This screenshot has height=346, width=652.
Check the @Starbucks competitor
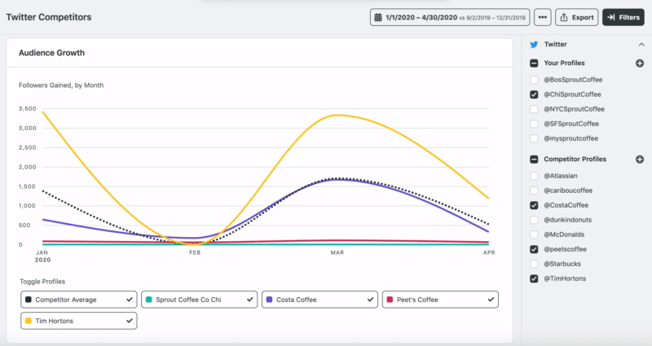pos(534,264)
